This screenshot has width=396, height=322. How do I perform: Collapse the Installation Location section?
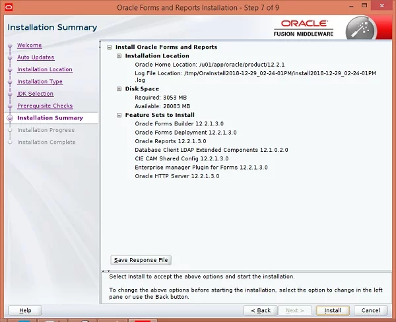(x=119, y=56)
